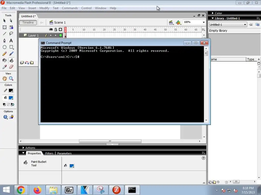Open the Gap Size option
The image size is (261, 195).
click(x=5, y=117)
